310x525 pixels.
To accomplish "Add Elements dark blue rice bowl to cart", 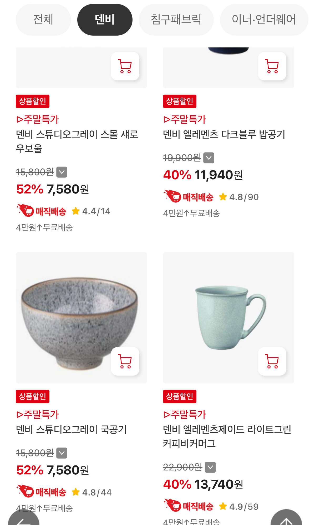I will [x=272, y=66].
